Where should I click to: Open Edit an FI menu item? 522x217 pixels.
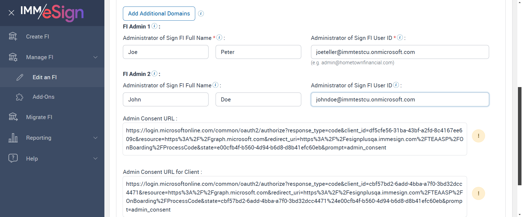tap(45, 77)
